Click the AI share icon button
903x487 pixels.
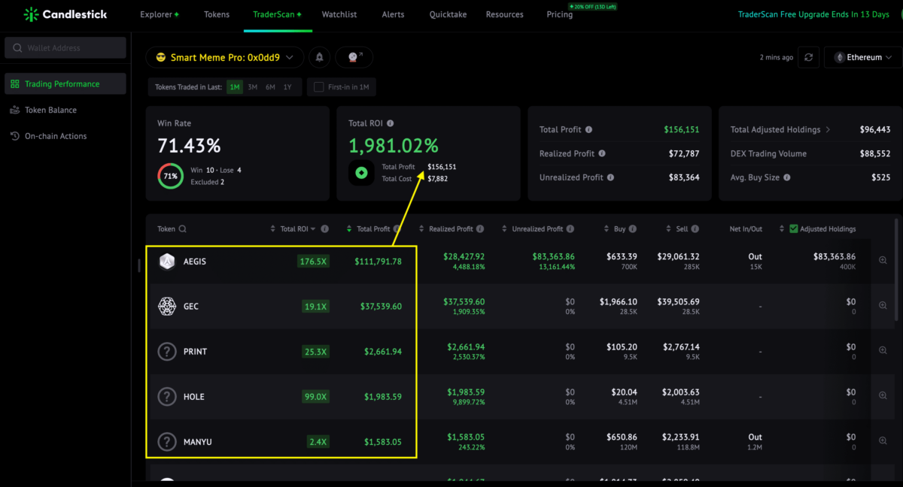354,57
